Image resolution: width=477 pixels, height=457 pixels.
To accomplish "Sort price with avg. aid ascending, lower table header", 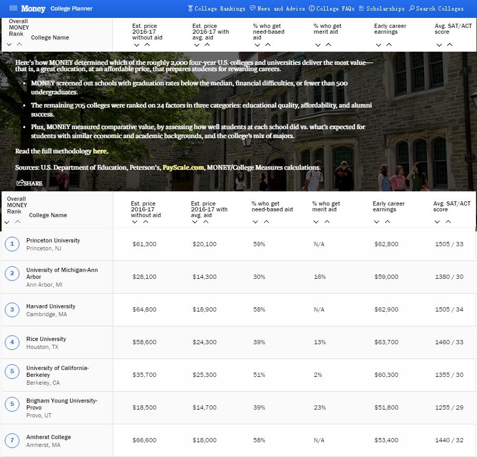I will coord(206,221).
